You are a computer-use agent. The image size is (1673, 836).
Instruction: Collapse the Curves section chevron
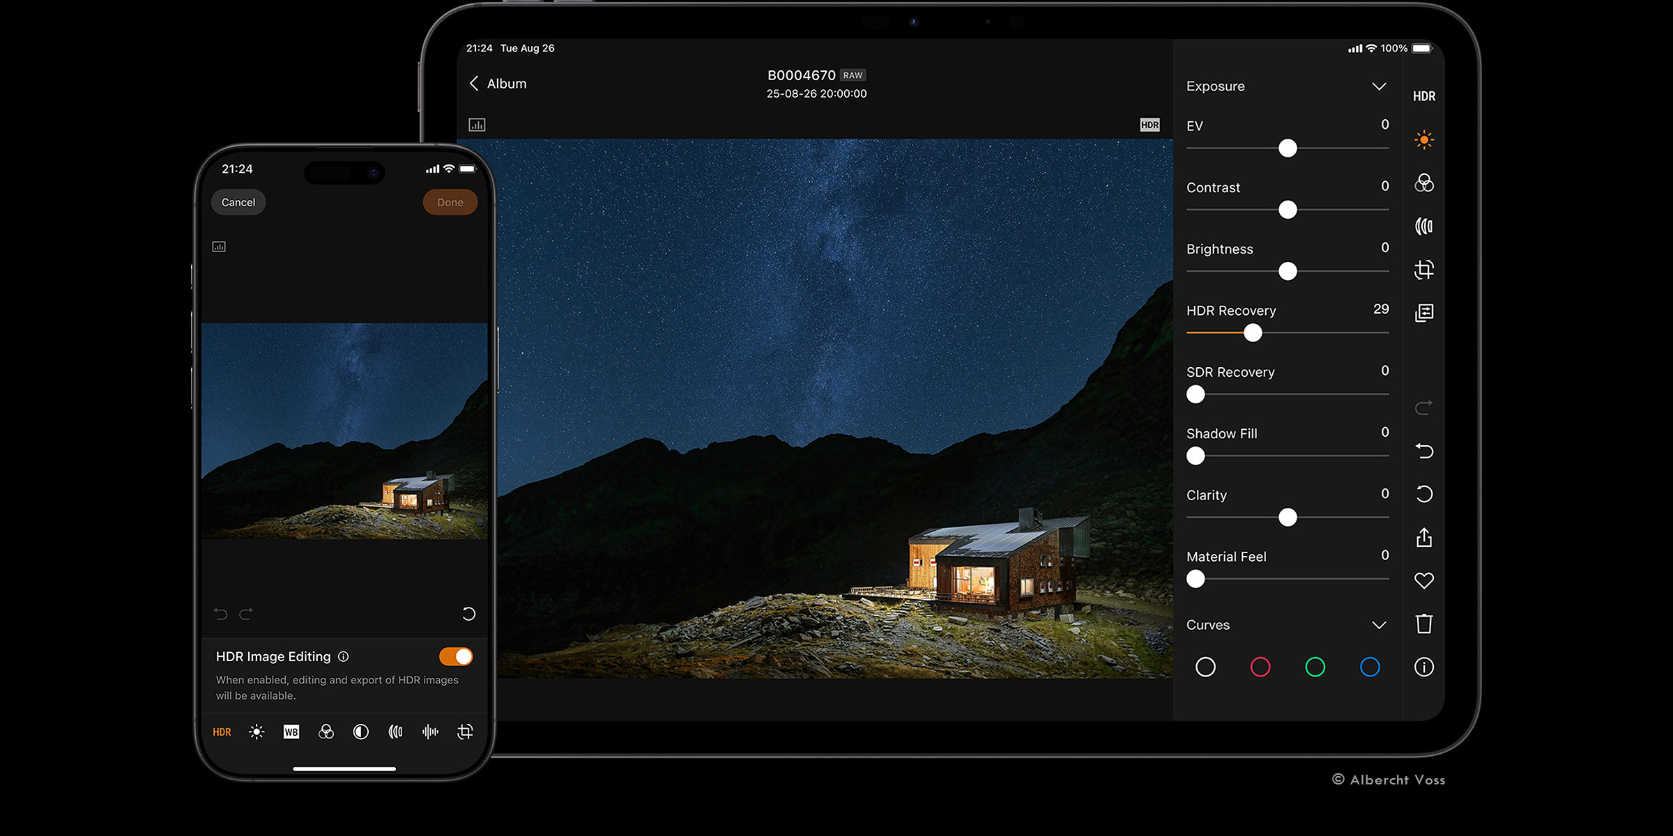coord(1378,625)
